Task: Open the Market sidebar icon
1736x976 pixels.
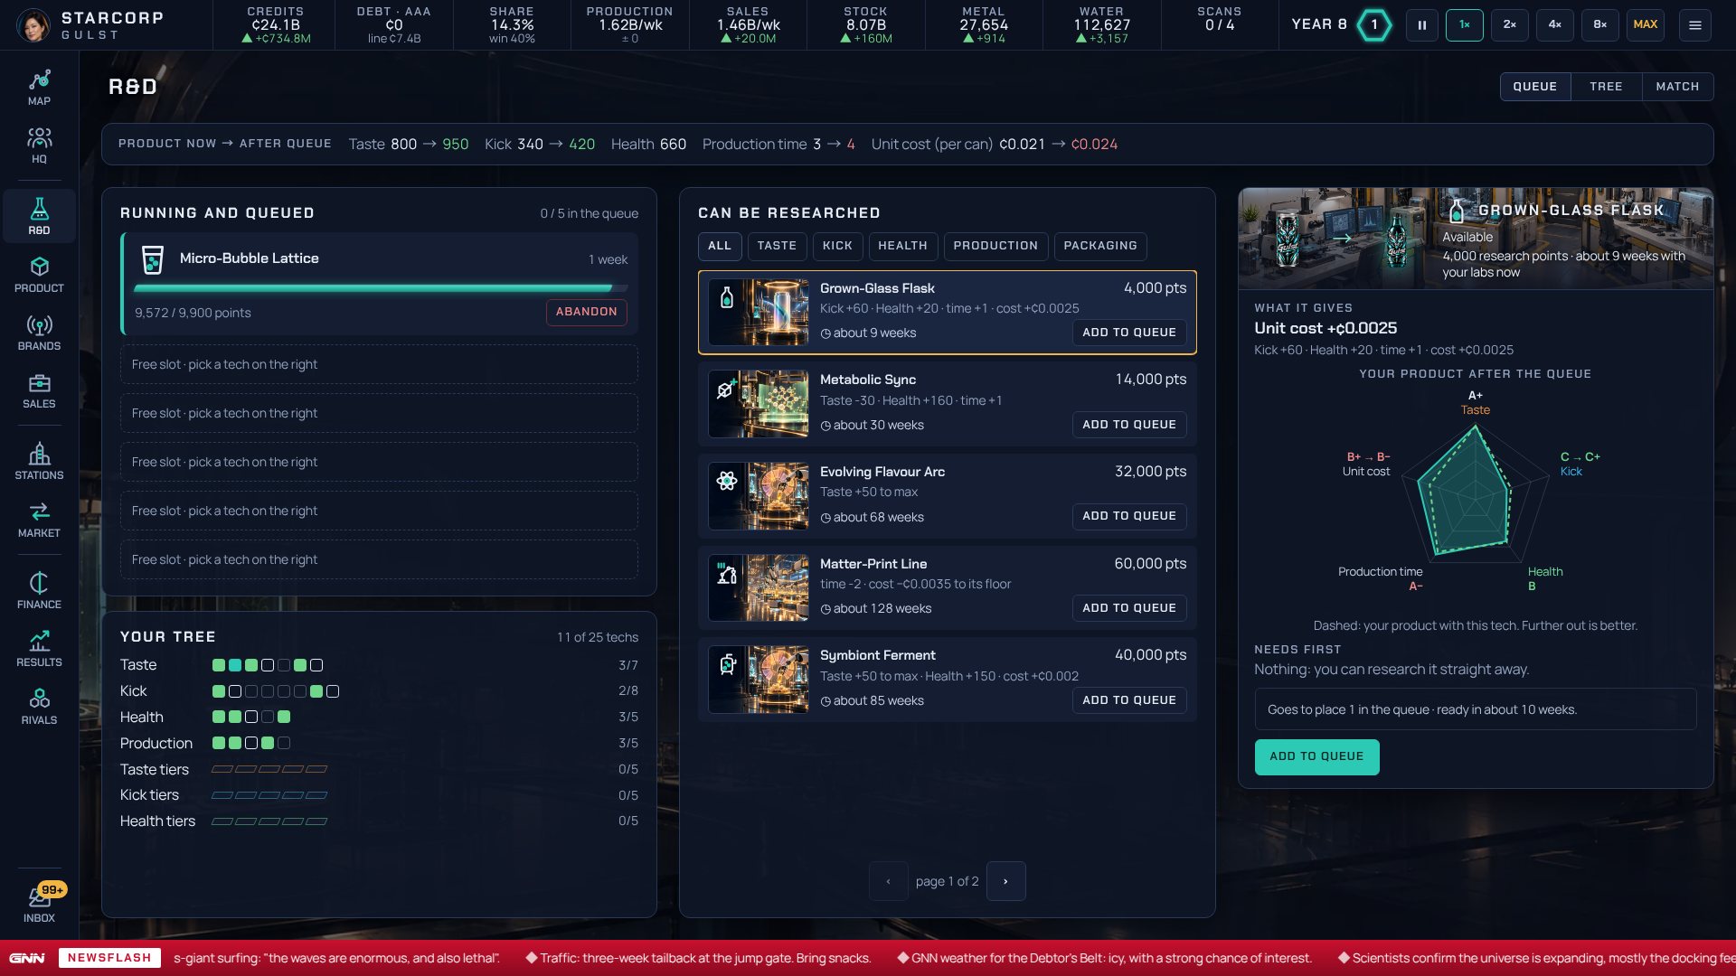Action: [x=39, y=520]
